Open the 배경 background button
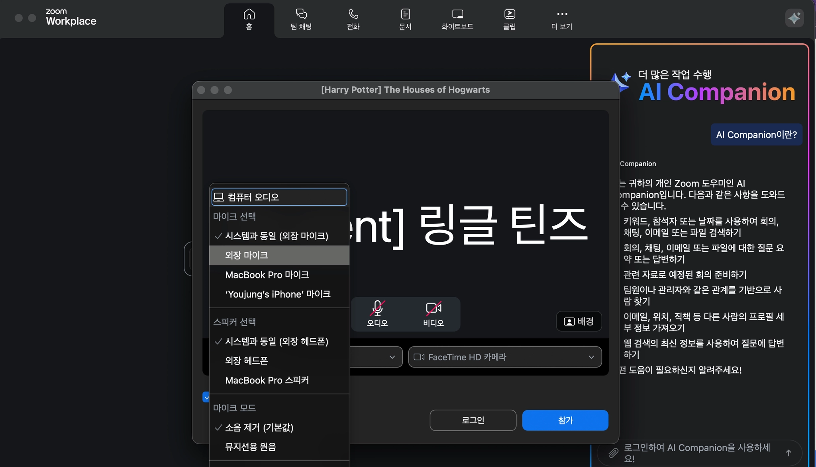This screenshot has height=467, width=816. pos(579,321)
